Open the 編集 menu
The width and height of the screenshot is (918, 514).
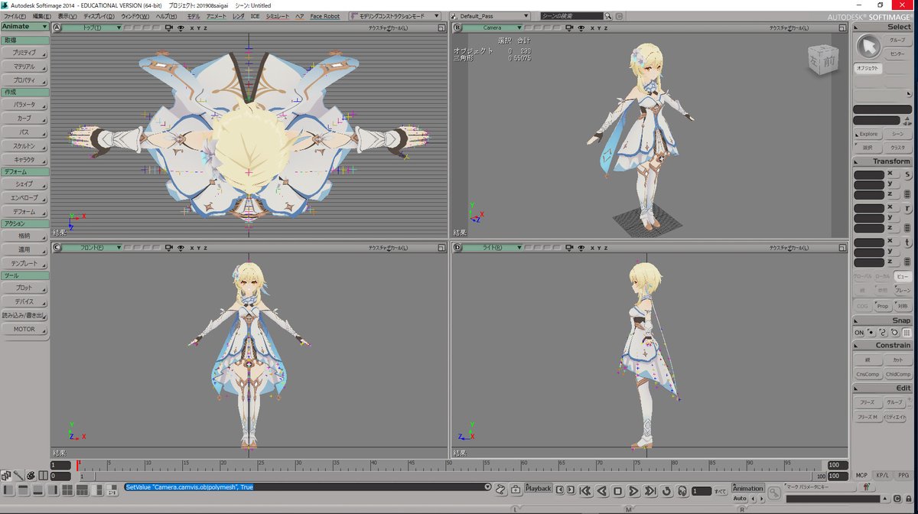pos(42,16)
